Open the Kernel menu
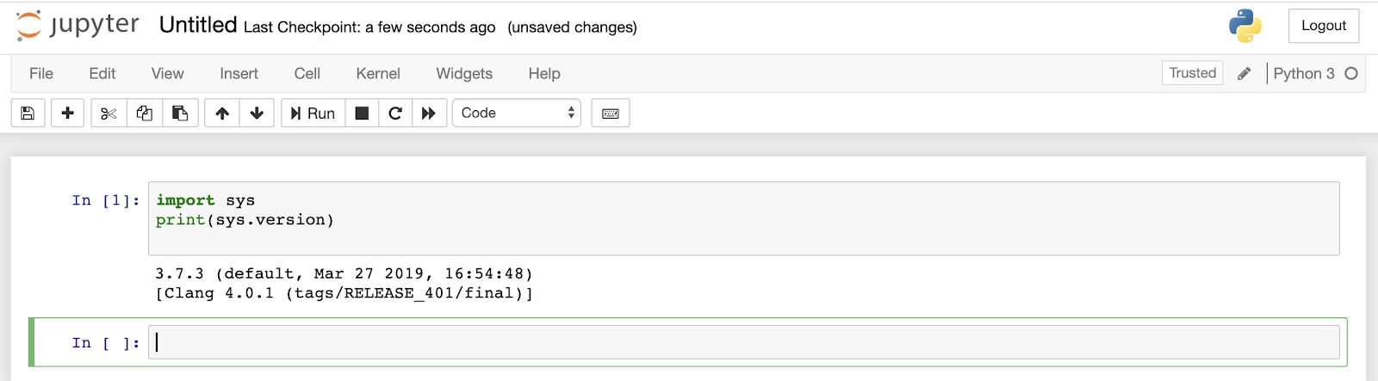Viewport: 1378px width, 381px height. [x=378, y=74]
